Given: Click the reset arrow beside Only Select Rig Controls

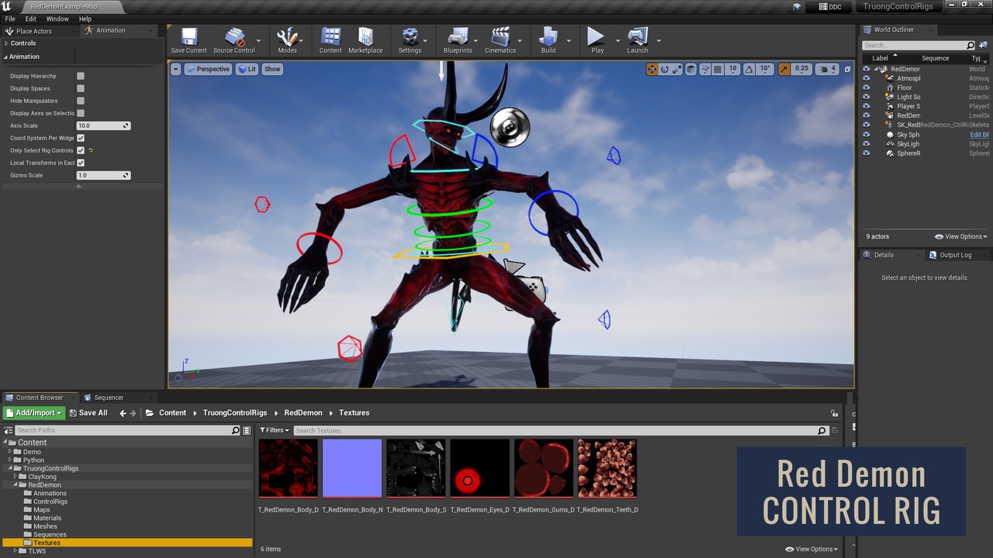Looking at the screenshot, I should tap(91, 150).
